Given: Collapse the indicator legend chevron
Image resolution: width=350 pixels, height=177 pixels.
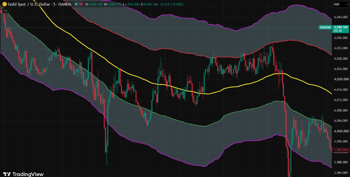Looking at the screenshot, I should pos(6,10).
